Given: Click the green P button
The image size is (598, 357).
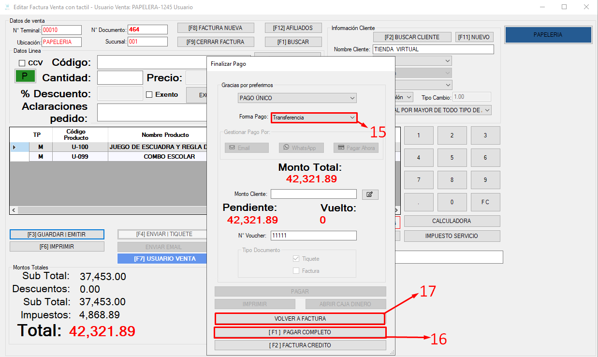Looking at the screenshot, I should (x=26, y=76).
